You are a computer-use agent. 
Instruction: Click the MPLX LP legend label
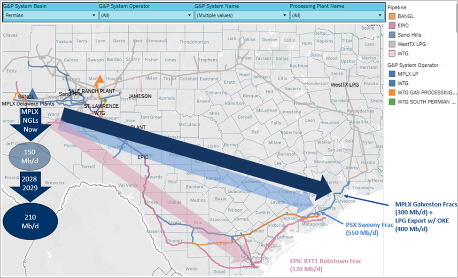(x=408, y=74)
